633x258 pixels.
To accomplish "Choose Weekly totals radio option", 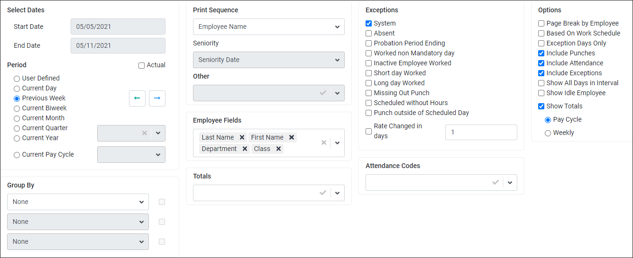I will (548, 133).
